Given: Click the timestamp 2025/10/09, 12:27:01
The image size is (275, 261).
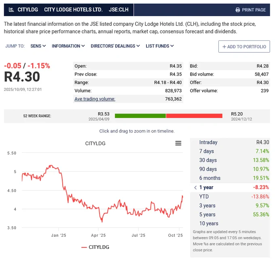Looking at the screenshot, I should point(23,90).
